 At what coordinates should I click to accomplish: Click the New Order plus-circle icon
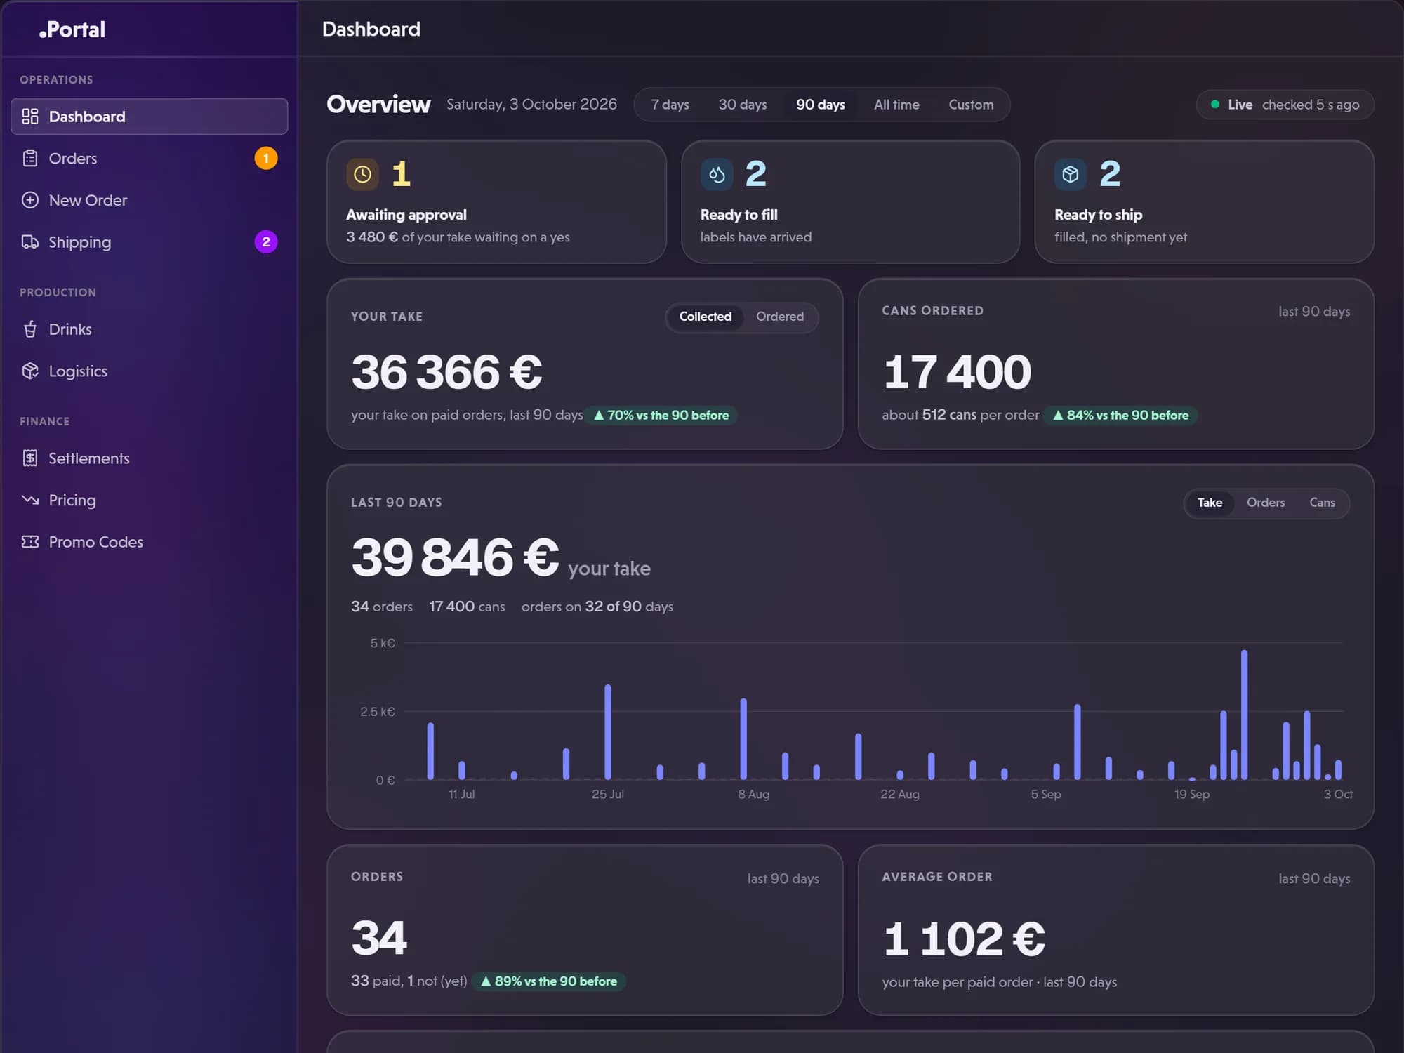[x=30, y=200]
